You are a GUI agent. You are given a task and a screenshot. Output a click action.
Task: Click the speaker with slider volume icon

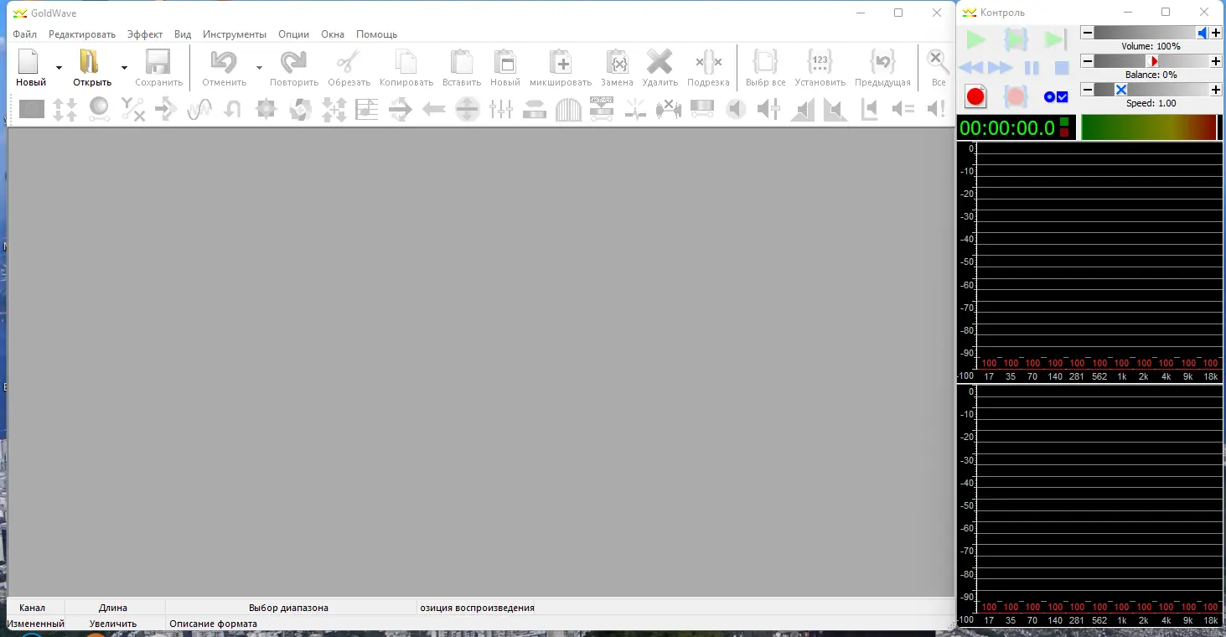tap(769, 109)
